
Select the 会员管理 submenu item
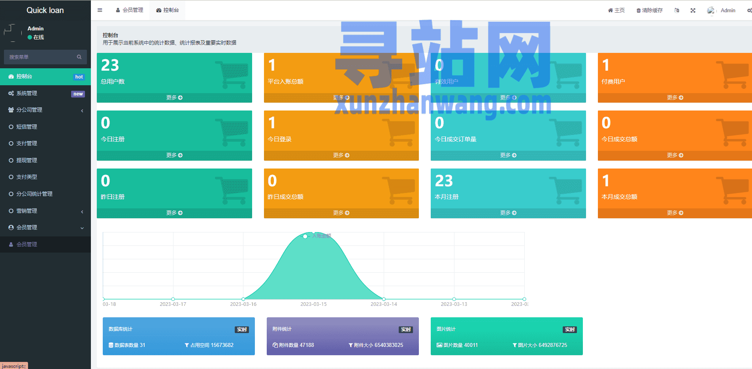coord(45,244)
